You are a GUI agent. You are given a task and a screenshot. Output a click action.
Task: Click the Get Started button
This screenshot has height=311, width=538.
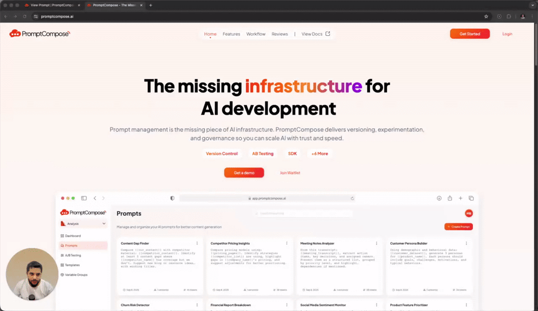470,34
